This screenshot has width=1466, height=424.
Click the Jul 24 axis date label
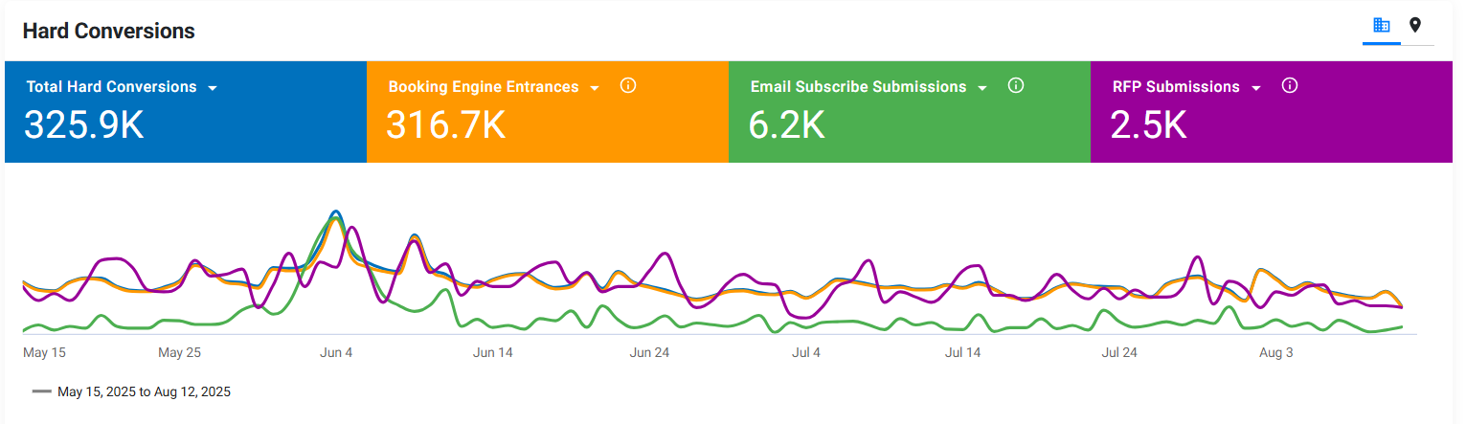pyautogui.click(x=1119, y=352)
